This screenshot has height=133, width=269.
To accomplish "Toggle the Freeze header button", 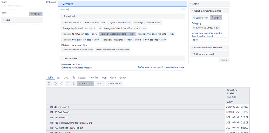I will (115, 83).
